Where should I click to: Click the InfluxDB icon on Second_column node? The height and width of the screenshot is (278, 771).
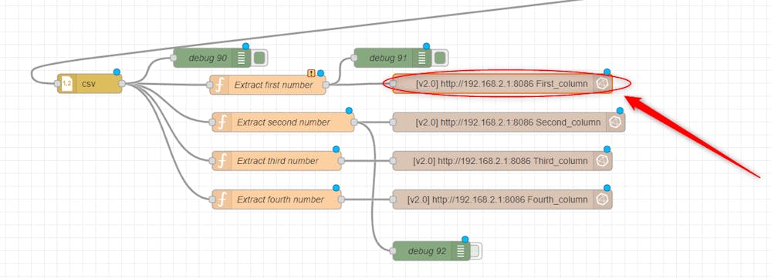615,122
